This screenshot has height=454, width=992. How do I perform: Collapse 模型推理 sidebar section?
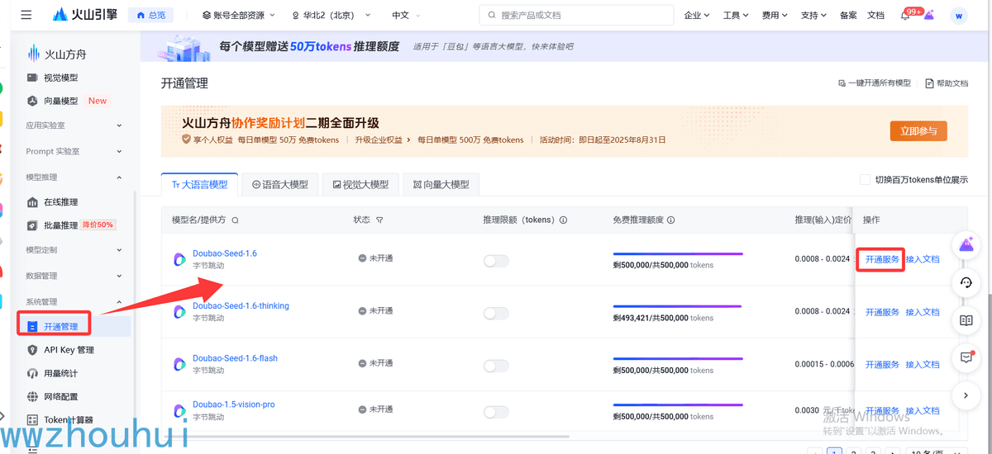click(74, 177)
